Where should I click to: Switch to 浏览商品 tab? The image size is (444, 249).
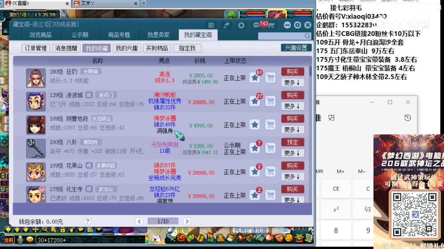coord(41,35)
